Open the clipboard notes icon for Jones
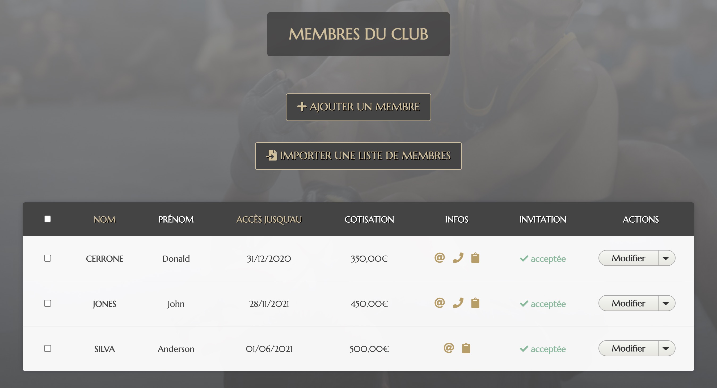 tap(475, 303)
